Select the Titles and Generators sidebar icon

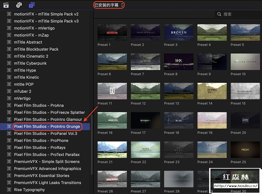pos(32,5)
